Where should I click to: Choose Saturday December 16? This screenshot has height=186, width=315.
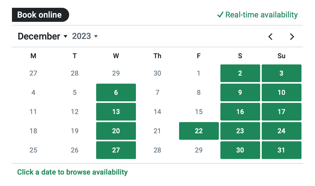(240, 112)
